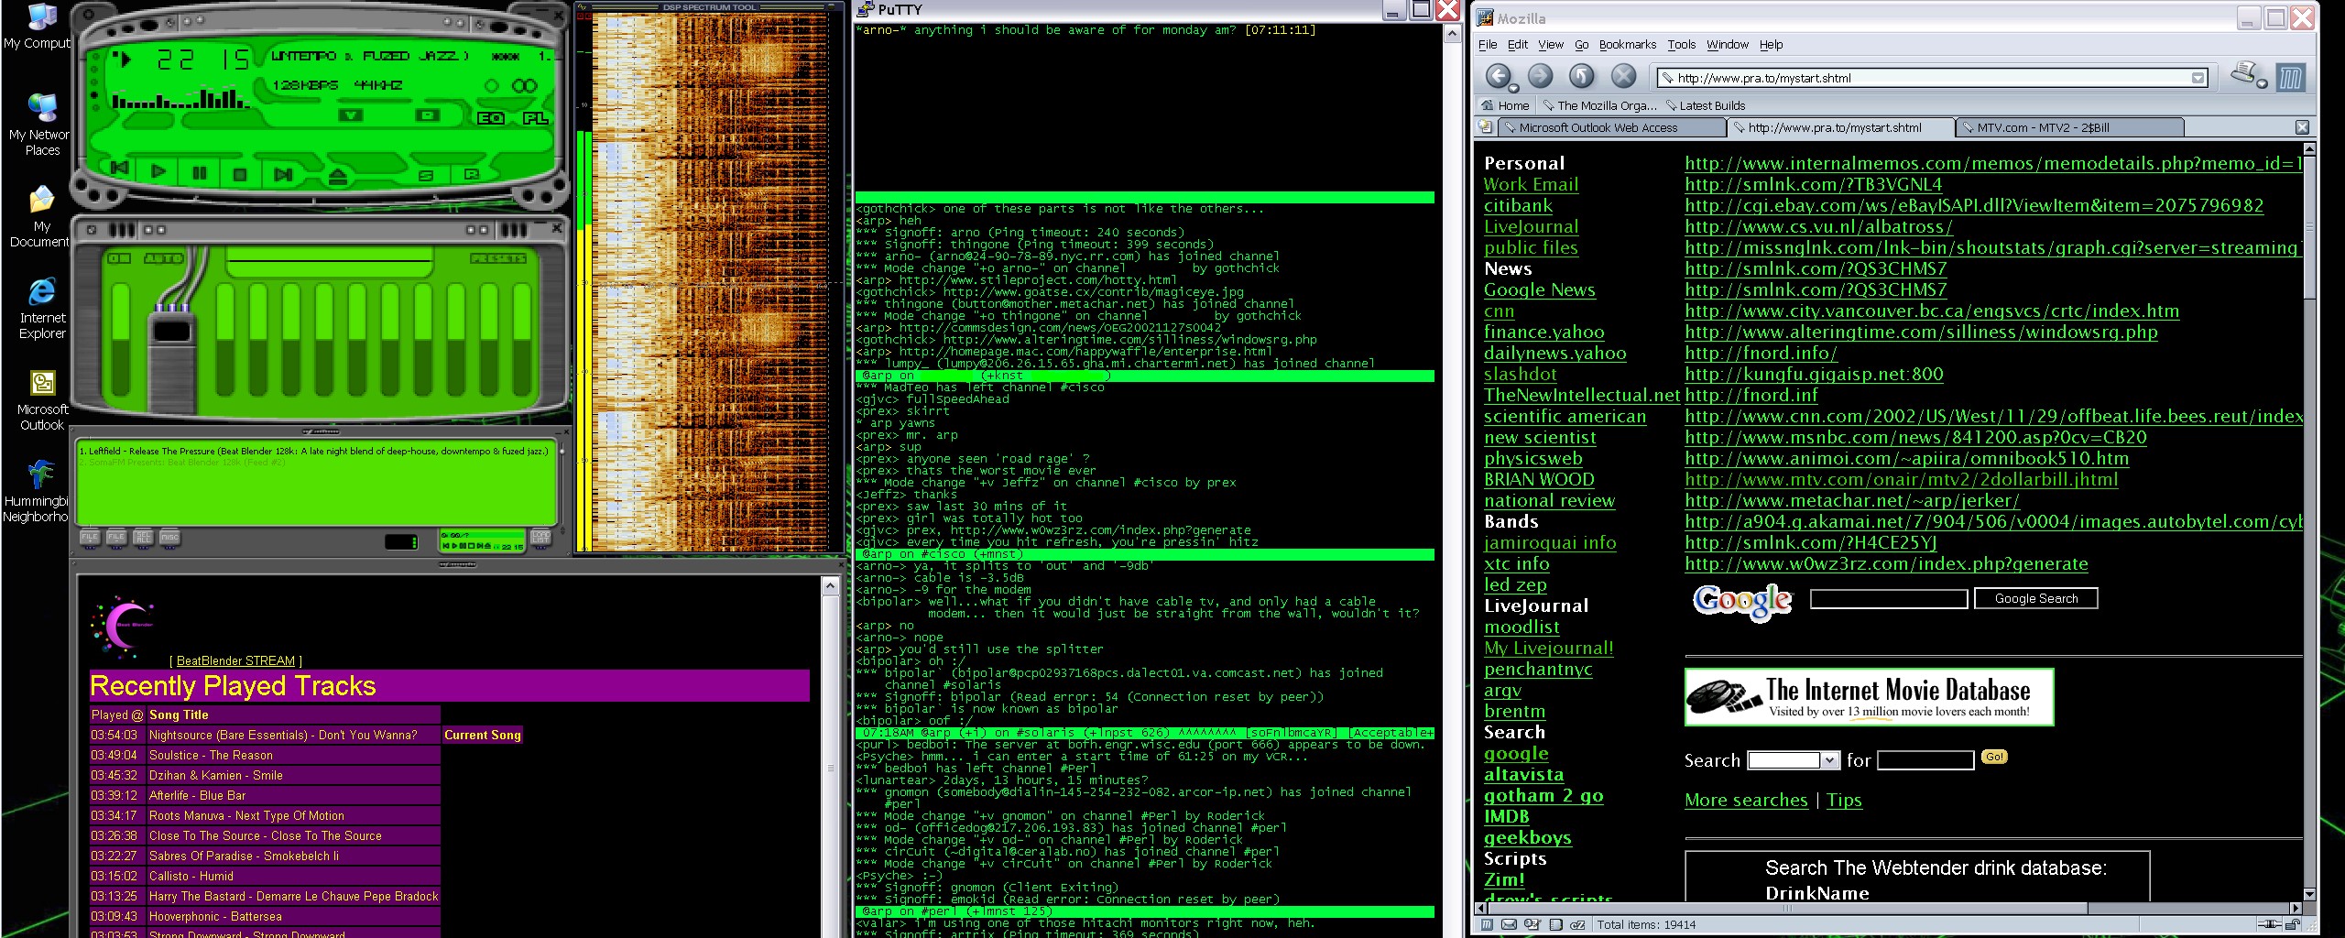Pause the Winamp track
The width and height of the screenshot is (2345, 938).
point(200,172)
